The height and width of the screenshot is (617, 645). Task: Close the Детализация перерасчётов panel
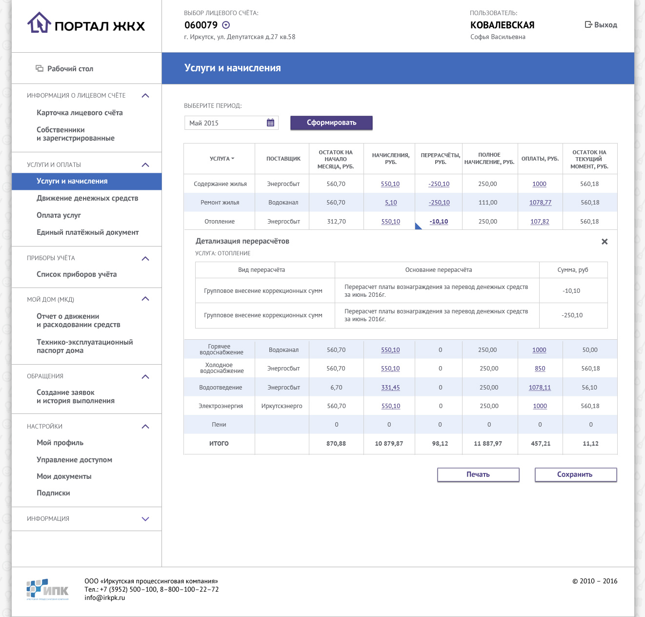pyautogui.click(x=605, y=242)
